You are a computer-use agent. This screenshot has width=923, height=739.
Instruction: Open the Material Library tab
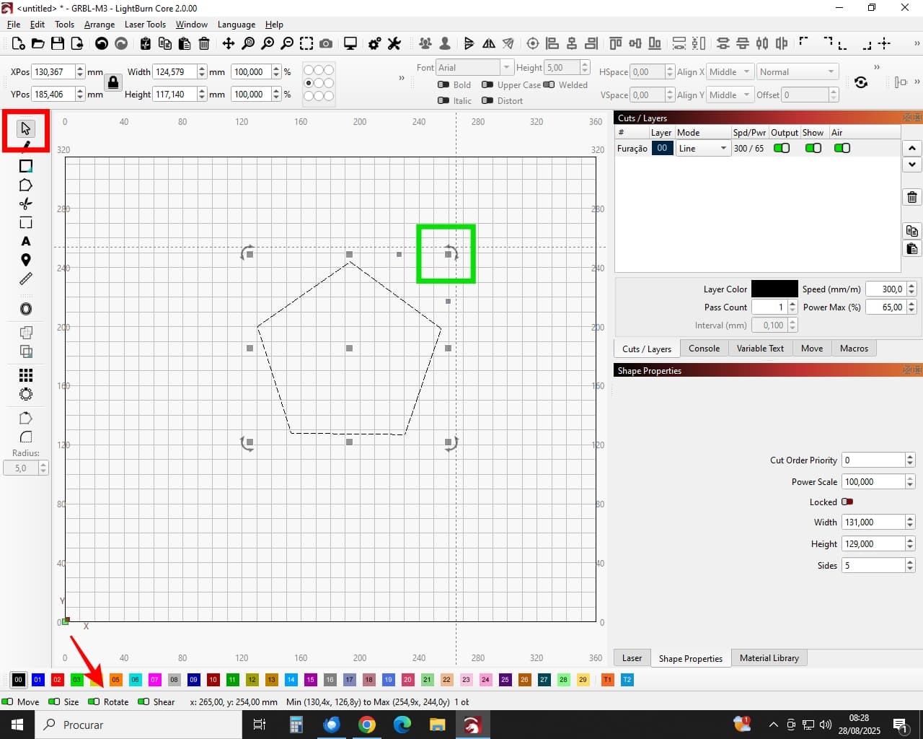pos(769,658)
